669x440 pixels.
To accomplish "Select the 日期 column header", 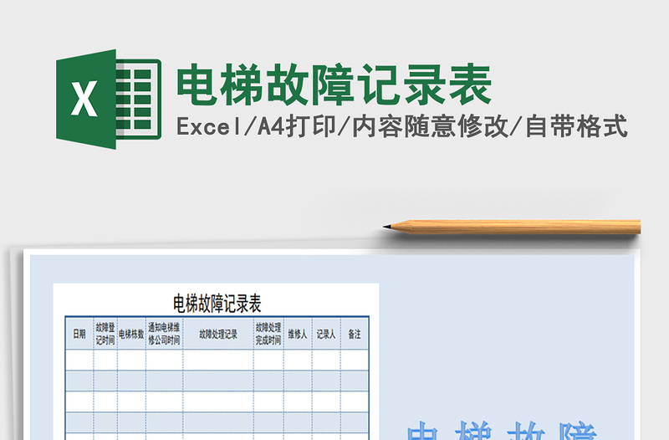I will (x=79, y=333).
